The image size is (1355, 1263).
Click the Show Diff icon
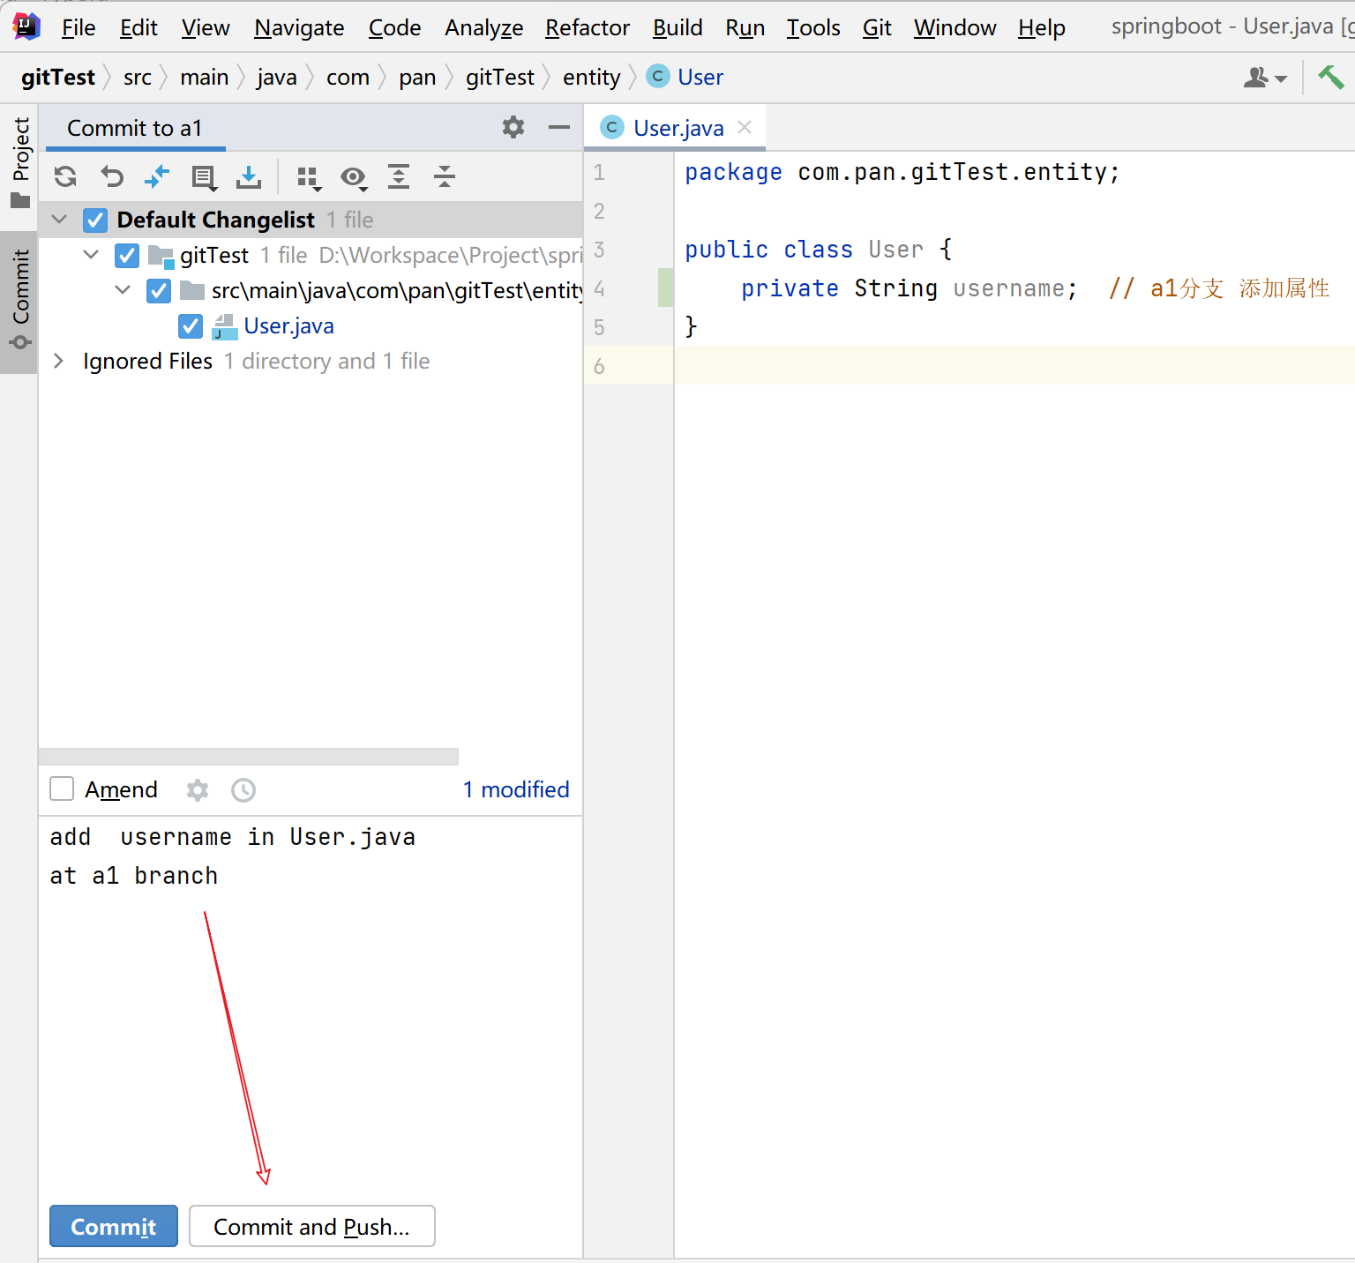coord(157,177)
